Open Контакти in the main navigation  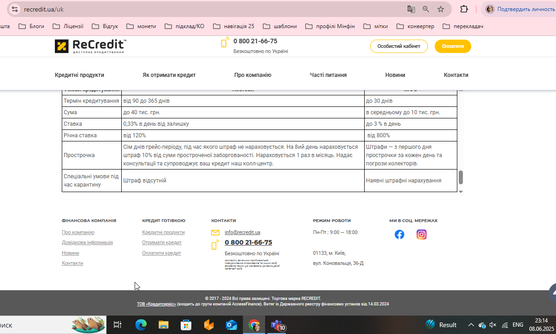click(456, 75)
